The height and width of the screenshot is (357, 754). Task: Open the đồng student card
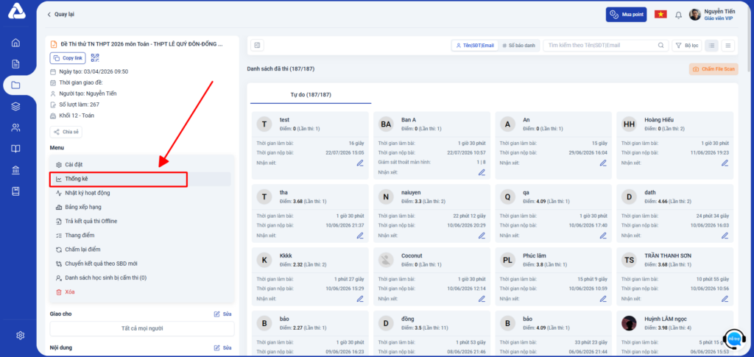tap(431, 334)
